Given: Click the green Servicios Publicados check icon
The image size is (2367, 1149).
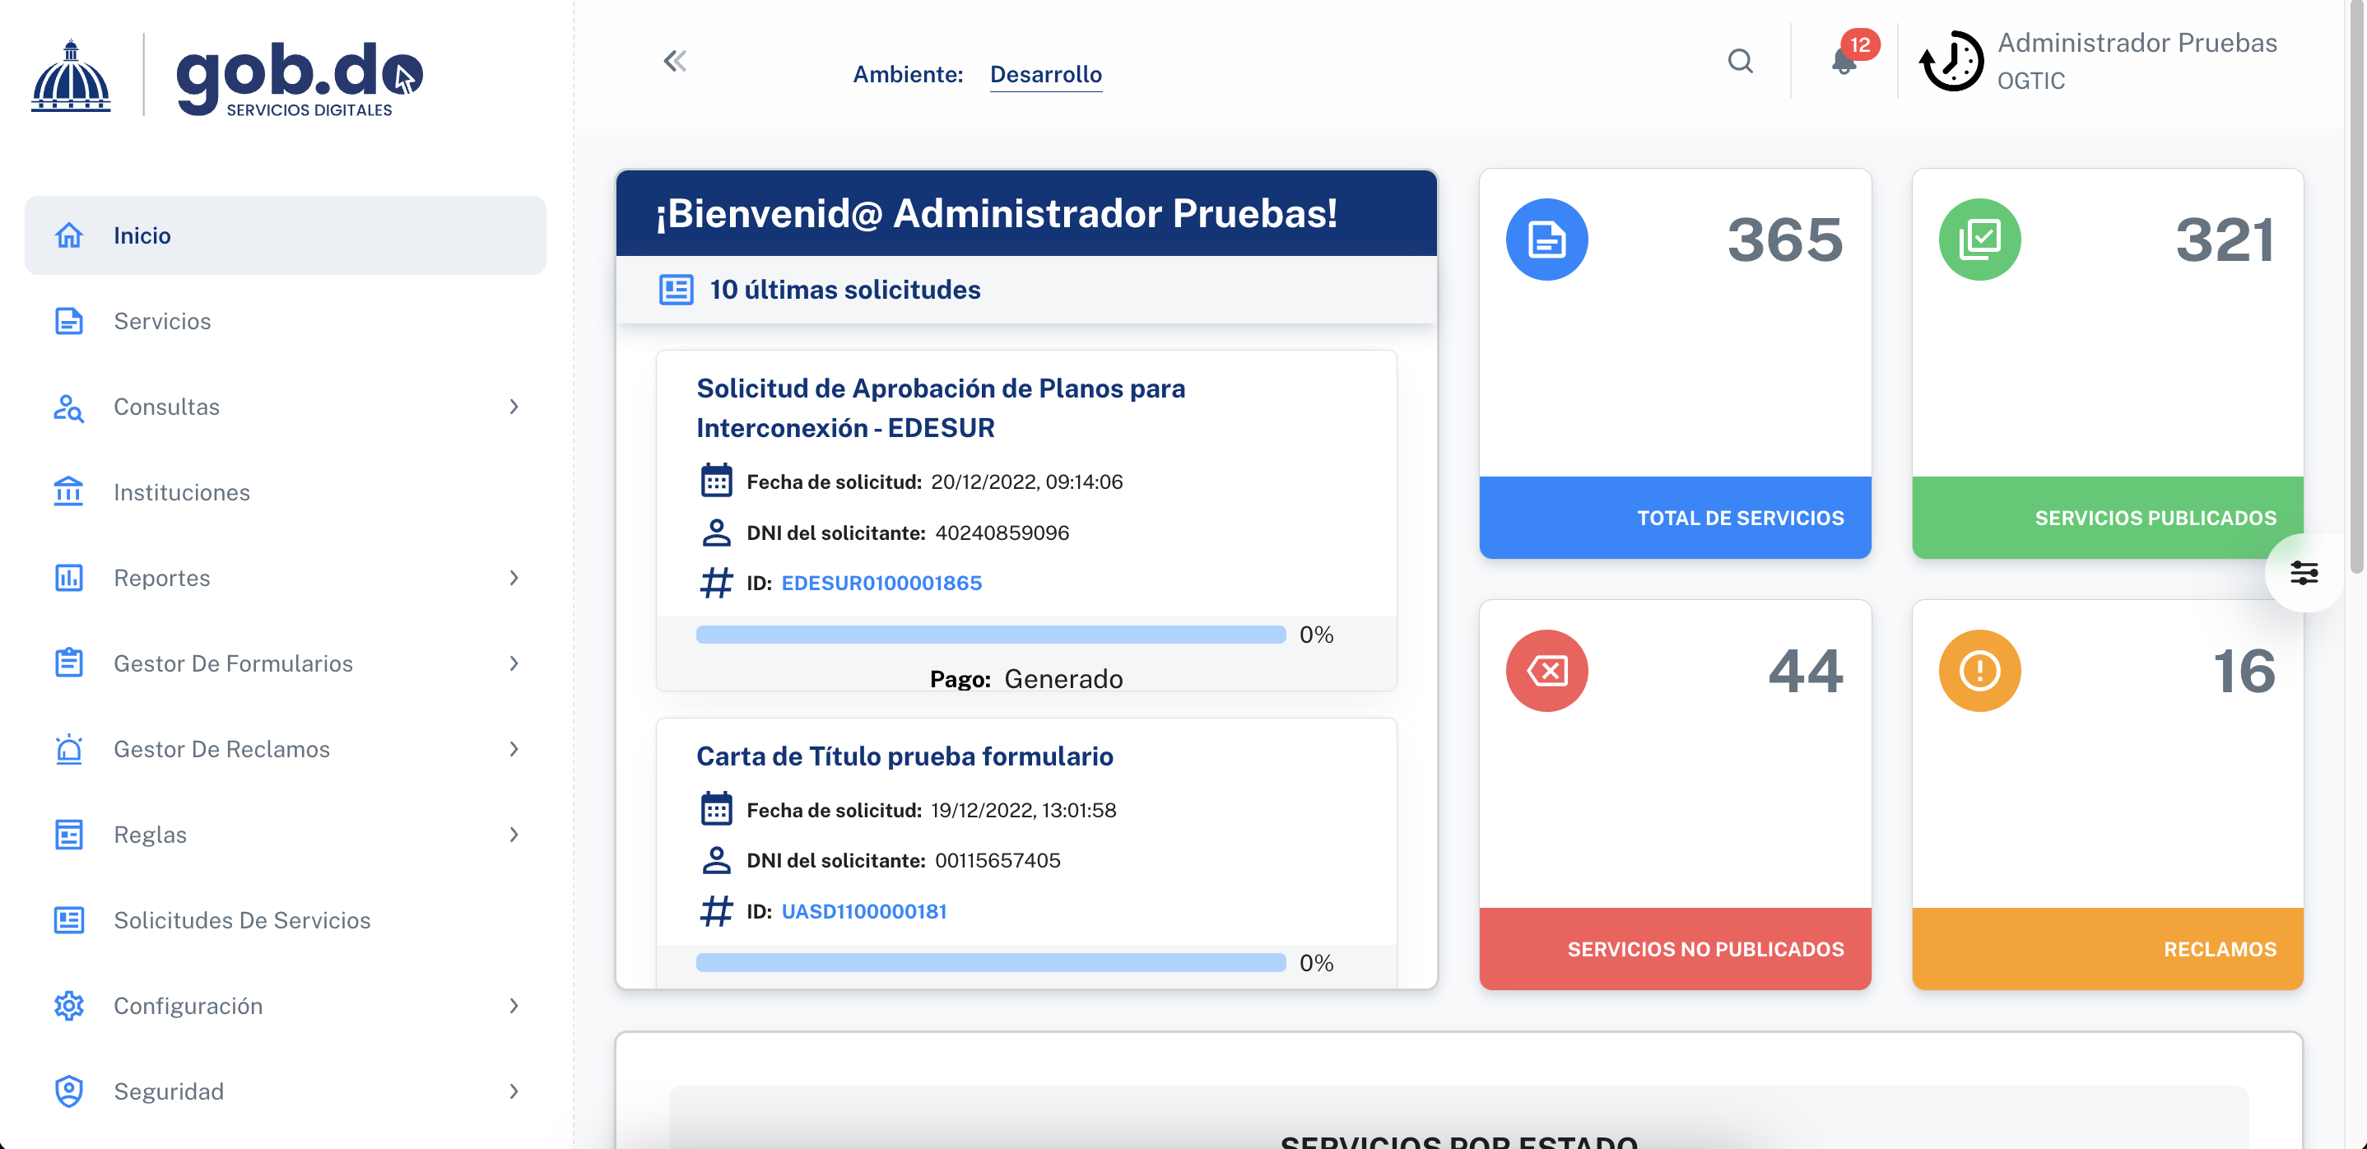Looking at the screenshot, I should [1979, 240].
